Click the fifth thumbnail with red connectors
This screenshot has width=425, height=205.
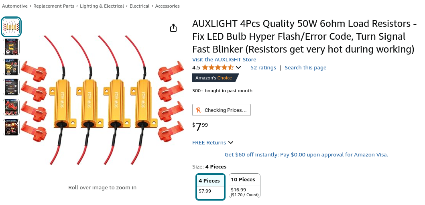(x=11, y=107)
